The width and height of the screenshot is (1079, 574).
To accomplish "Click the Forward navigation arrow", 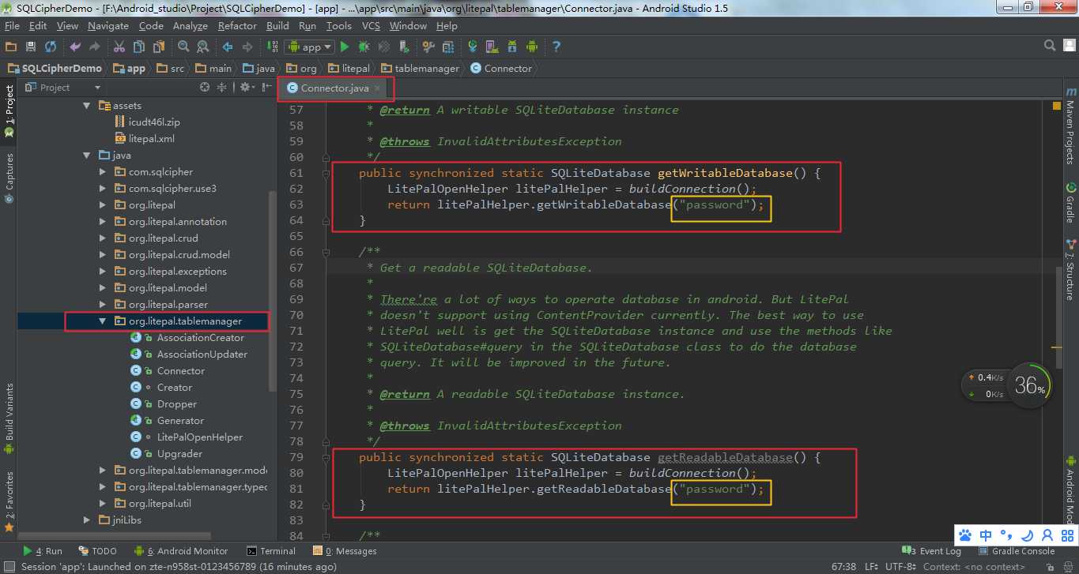I will coord(247,47).
